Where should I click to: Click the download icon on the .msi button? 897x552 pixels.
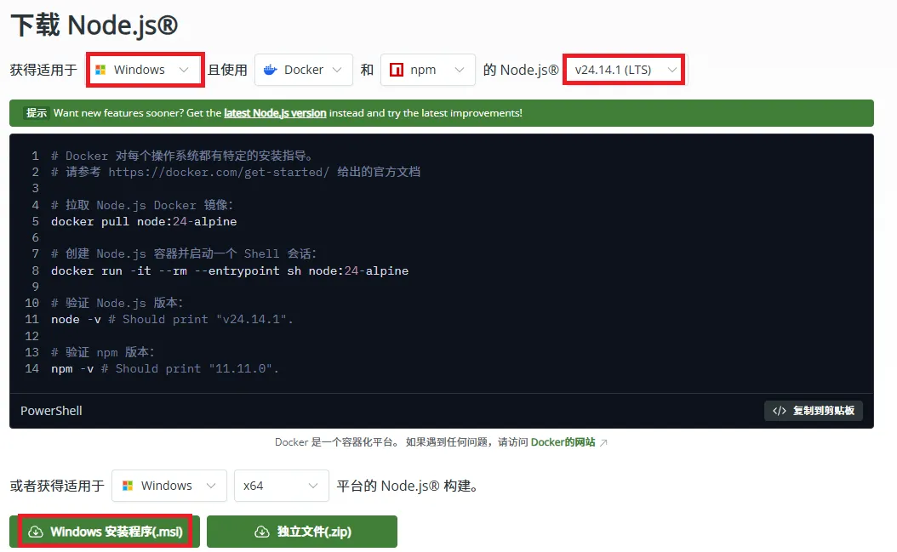(35, 531)
